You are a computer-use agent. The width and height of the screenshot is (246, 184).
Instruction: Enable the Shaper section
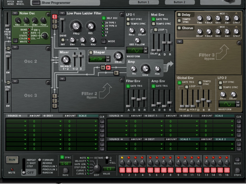click(91, 52)
